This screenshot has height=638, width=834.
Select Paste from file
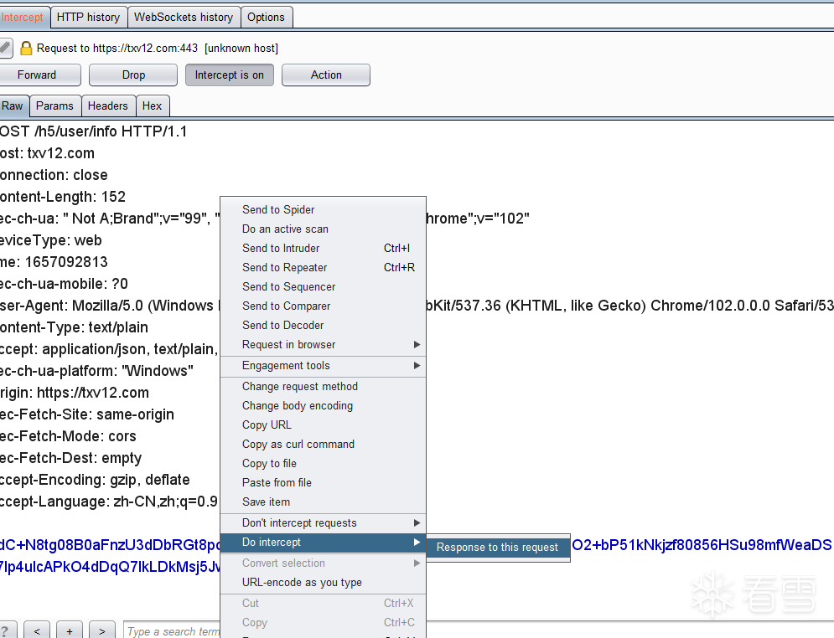click(x=323, y=482)
